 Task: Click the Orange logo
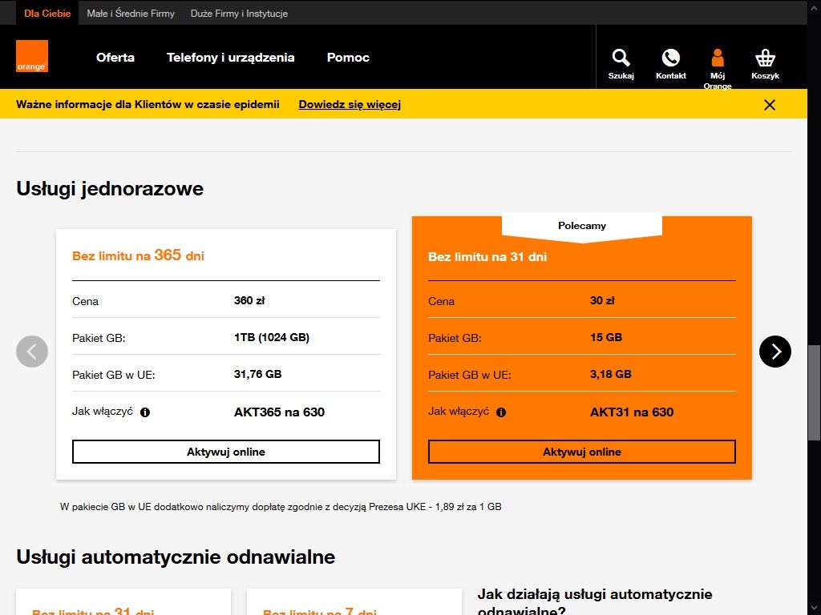click(x=32, y=57)
